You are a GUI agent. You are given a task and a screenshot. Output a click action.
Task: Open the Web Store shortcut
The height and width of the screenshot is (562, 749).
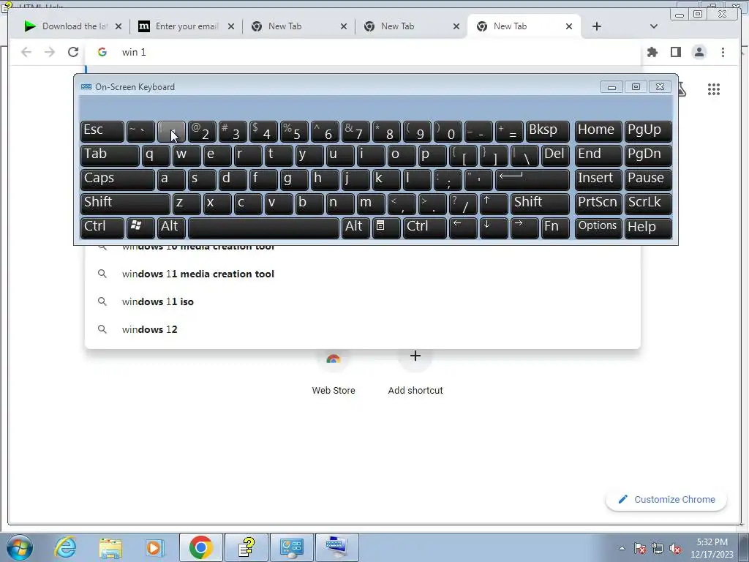[334, 372]
